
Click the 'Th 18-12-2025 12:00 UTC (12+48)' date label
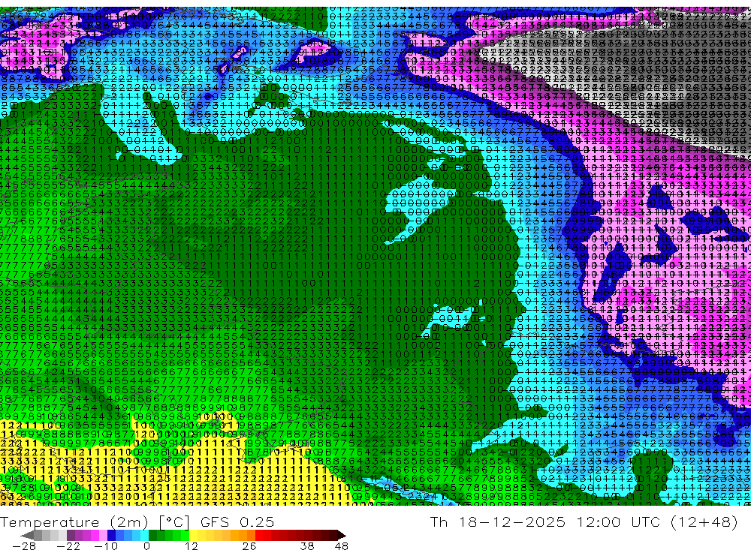[584, 522]
